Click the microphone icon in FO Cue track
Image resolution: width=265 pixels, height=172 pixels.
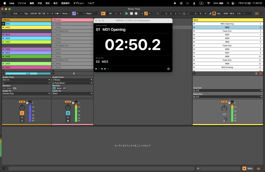(74, 73)
